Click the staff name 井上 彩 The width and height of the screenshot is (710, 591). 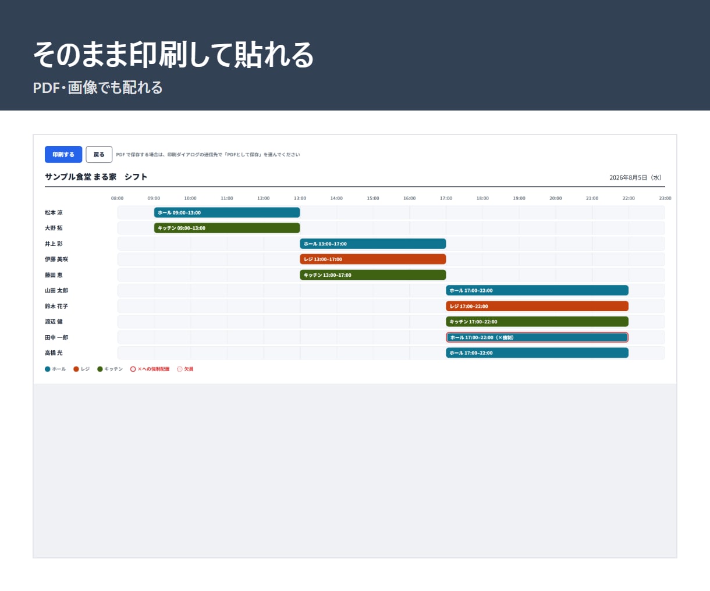[54, 244]
